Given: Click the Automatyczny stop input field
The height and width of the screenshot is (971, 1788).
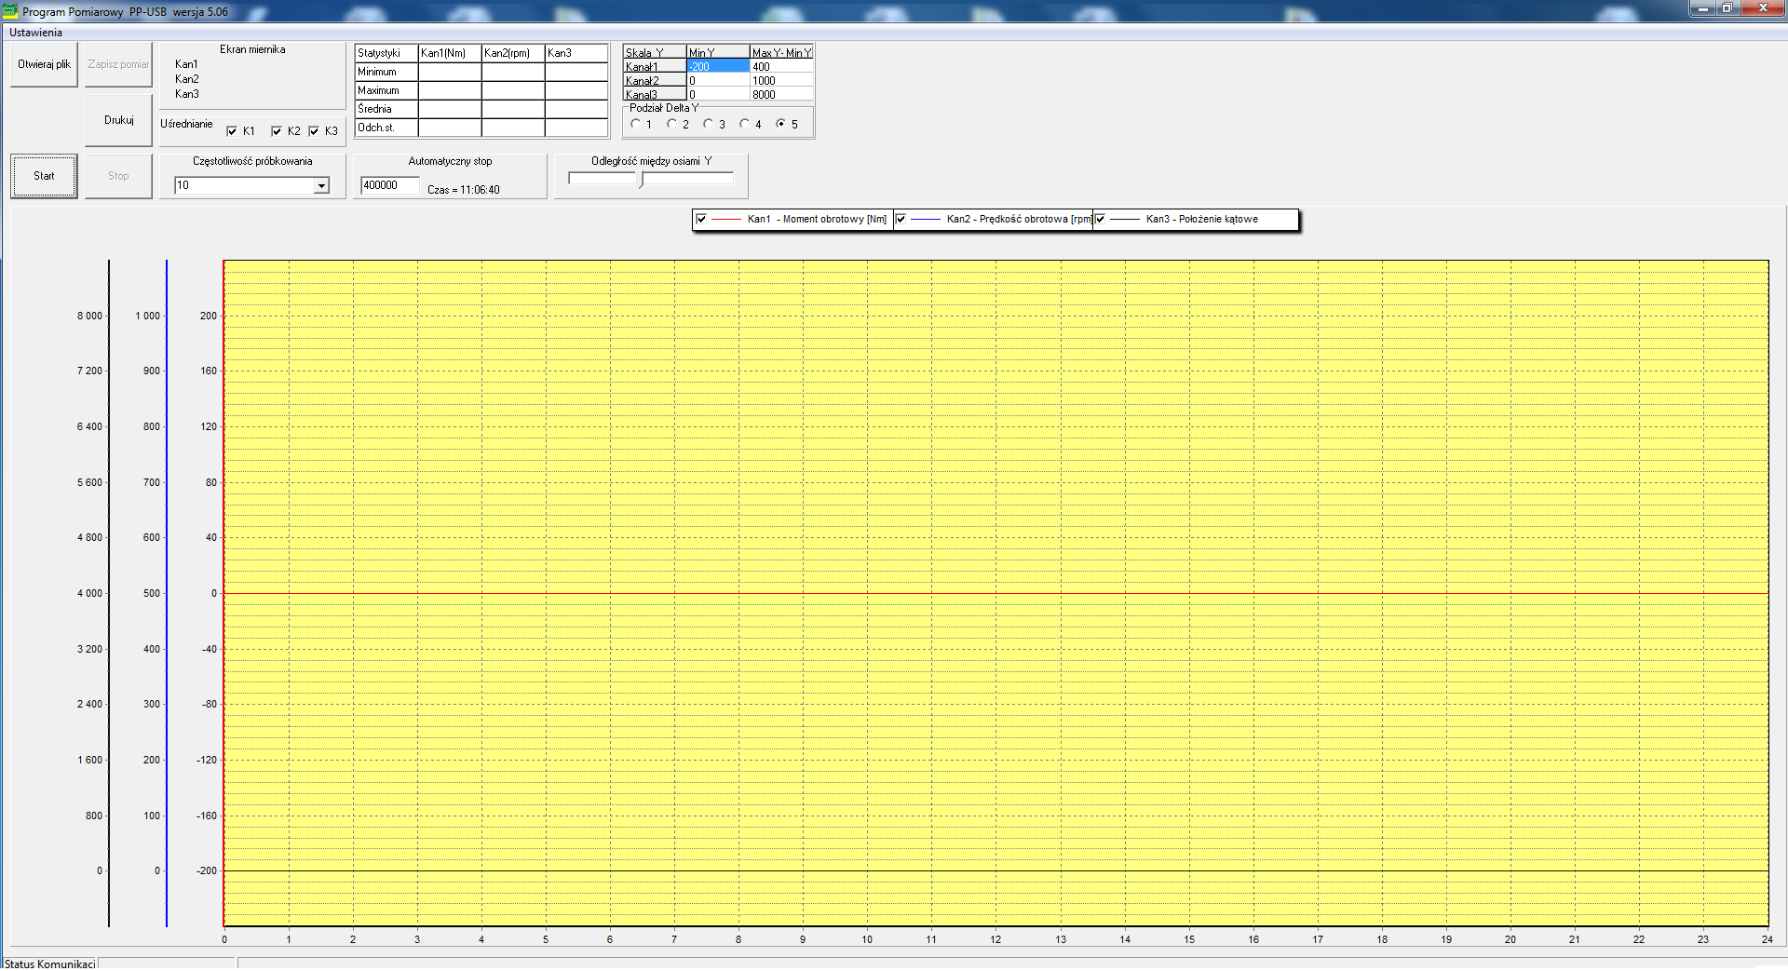Looking at the screenshot, I should click(389, 185).
